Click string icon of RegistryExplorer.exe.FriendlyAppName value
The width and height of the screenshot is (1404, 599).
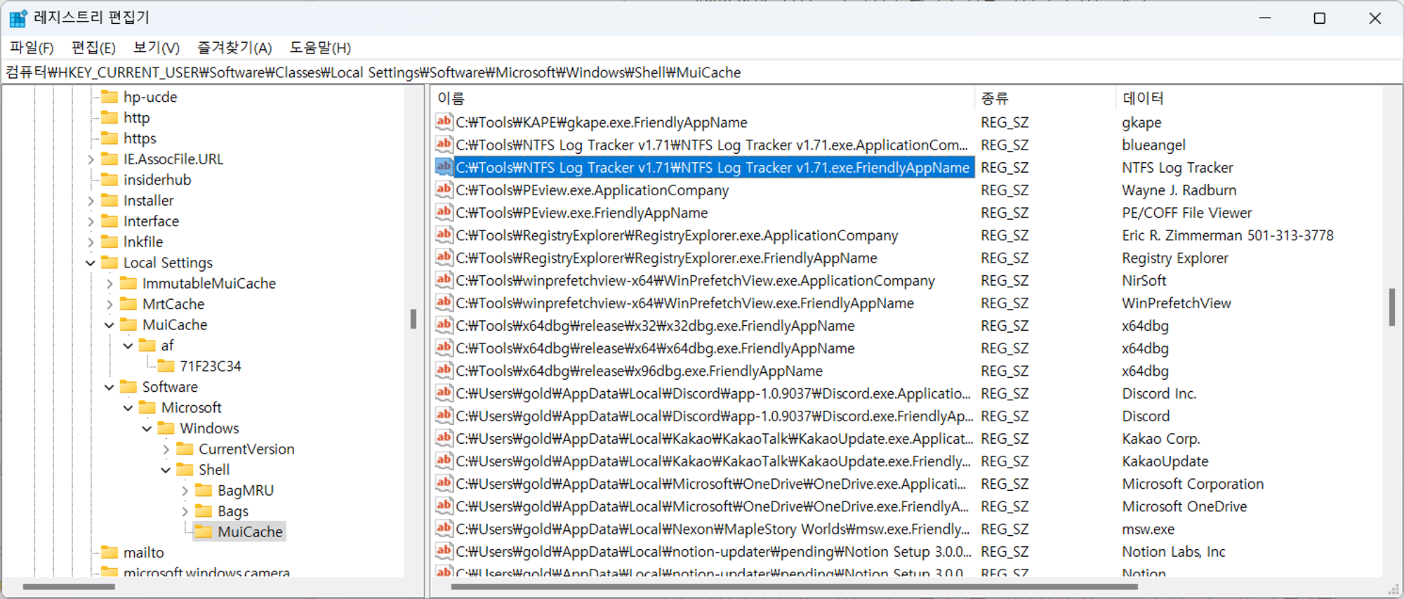[444, 258]
